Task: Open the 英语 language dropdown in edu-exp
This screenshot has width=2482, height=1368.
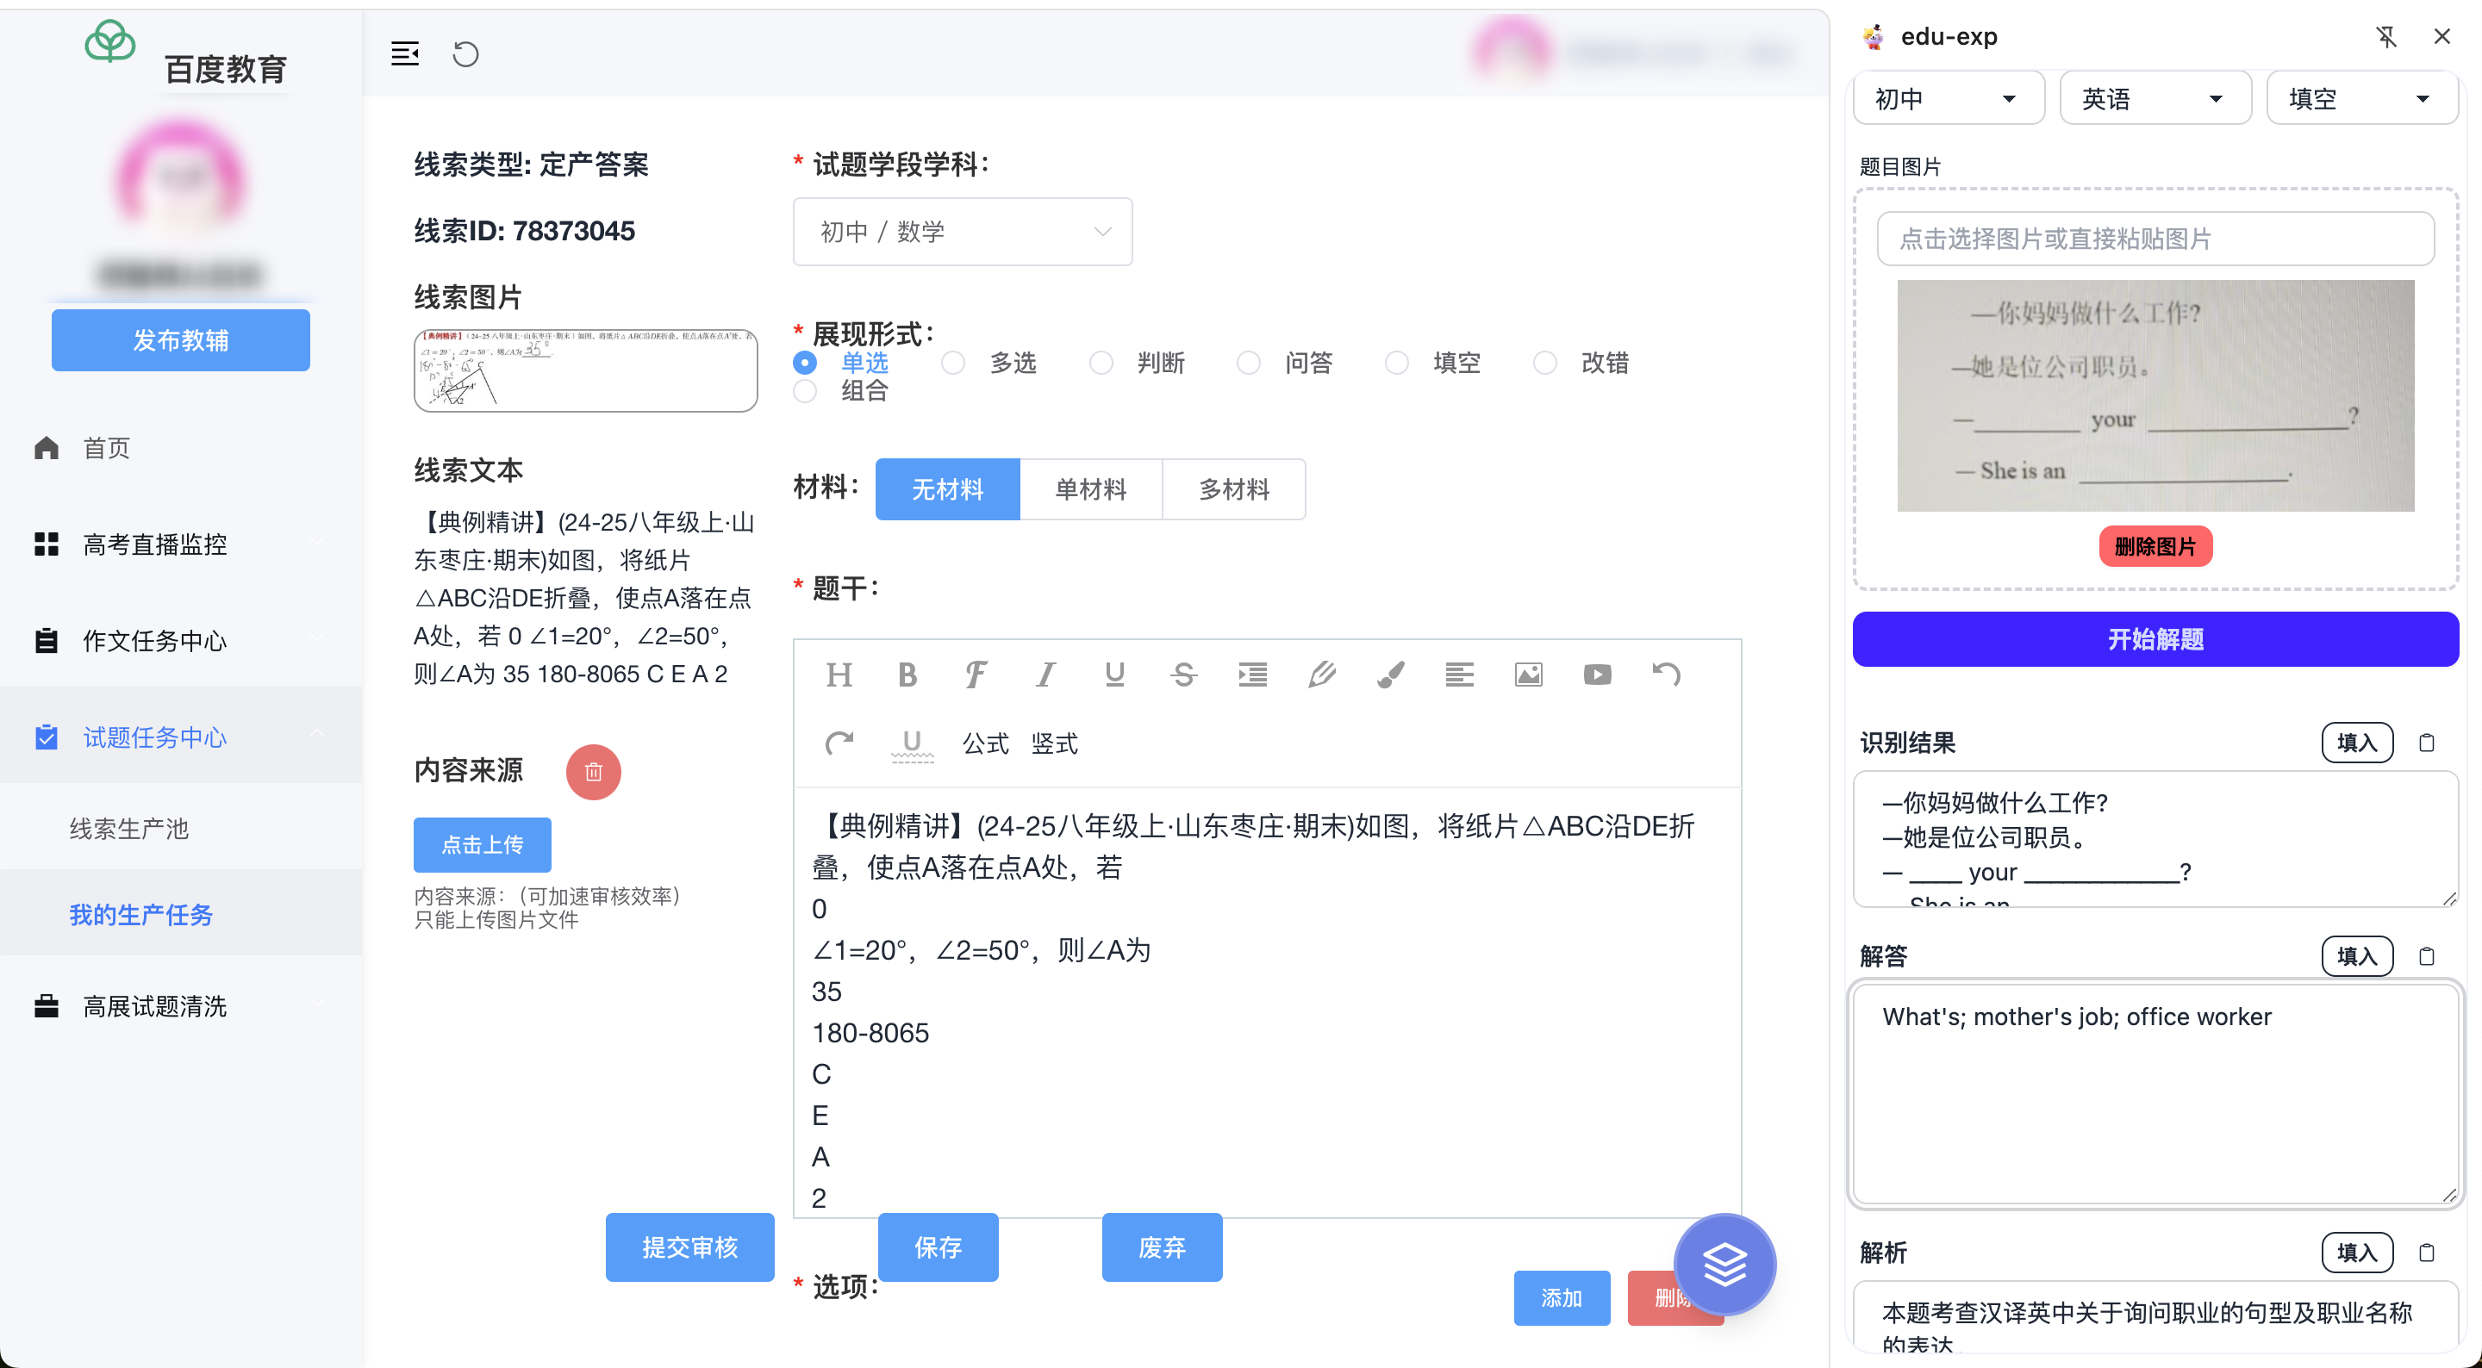Action: 2155,97
